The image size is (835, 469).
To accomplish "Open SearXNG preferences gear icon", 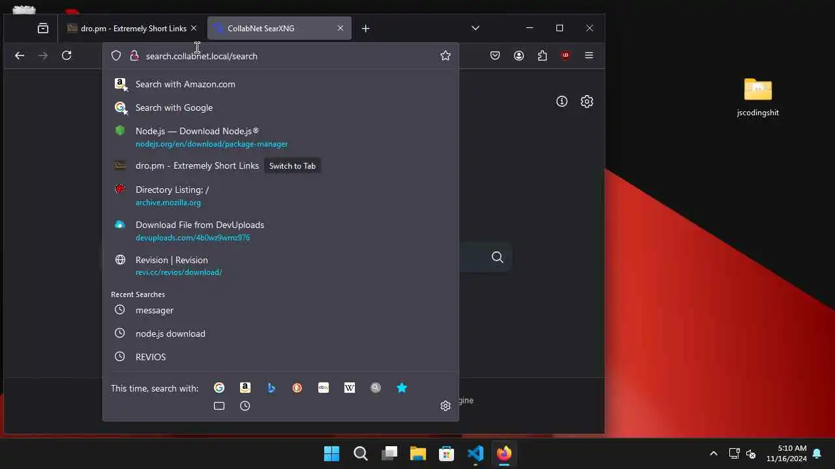I will click(587, 102).
